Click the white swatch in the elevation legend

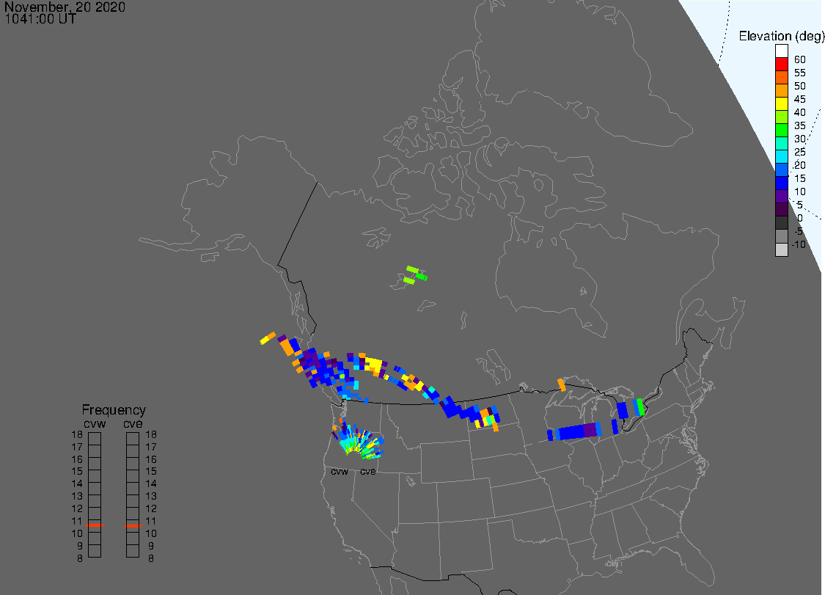(781, 51)
